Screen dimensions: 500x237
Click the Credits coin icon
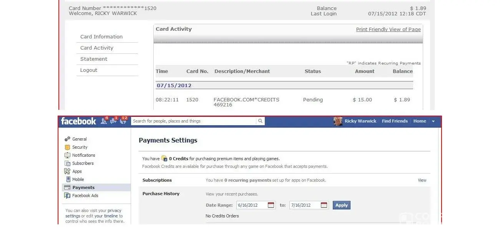[164, 158]
